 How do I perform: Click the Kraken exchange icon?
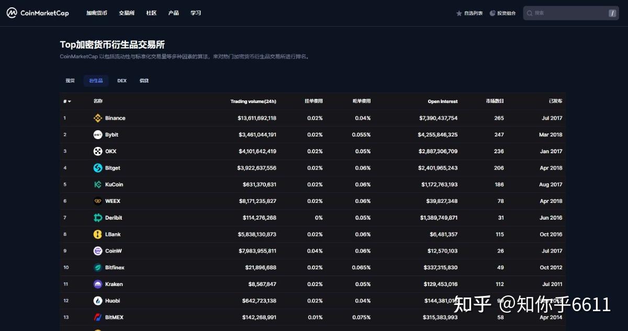97,284
